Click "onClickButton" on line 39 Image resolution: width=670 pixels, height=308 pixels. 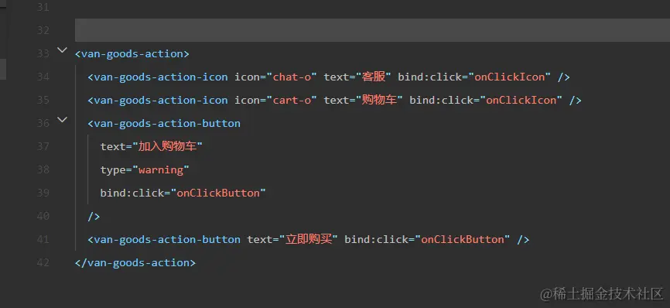(x=218, y=193)
